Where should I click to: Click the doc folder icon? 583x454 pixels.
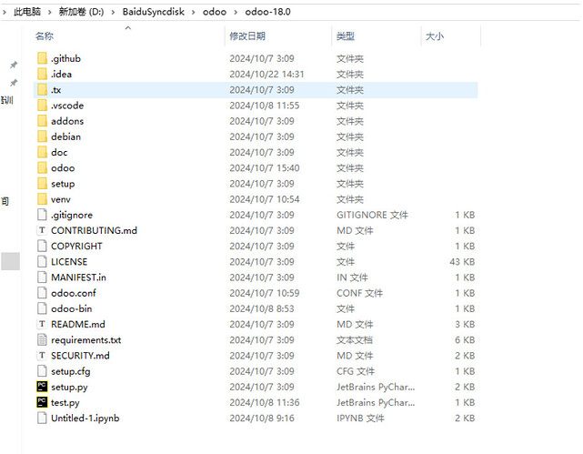click(x=42, y=152)
